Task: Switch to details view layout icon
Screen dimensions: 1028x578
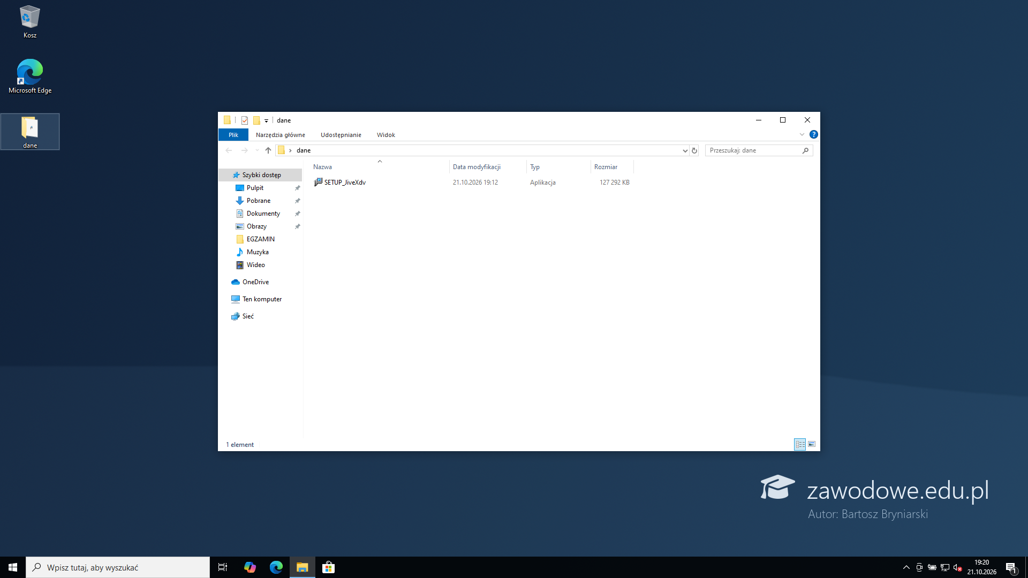Action: pos(800,444)
